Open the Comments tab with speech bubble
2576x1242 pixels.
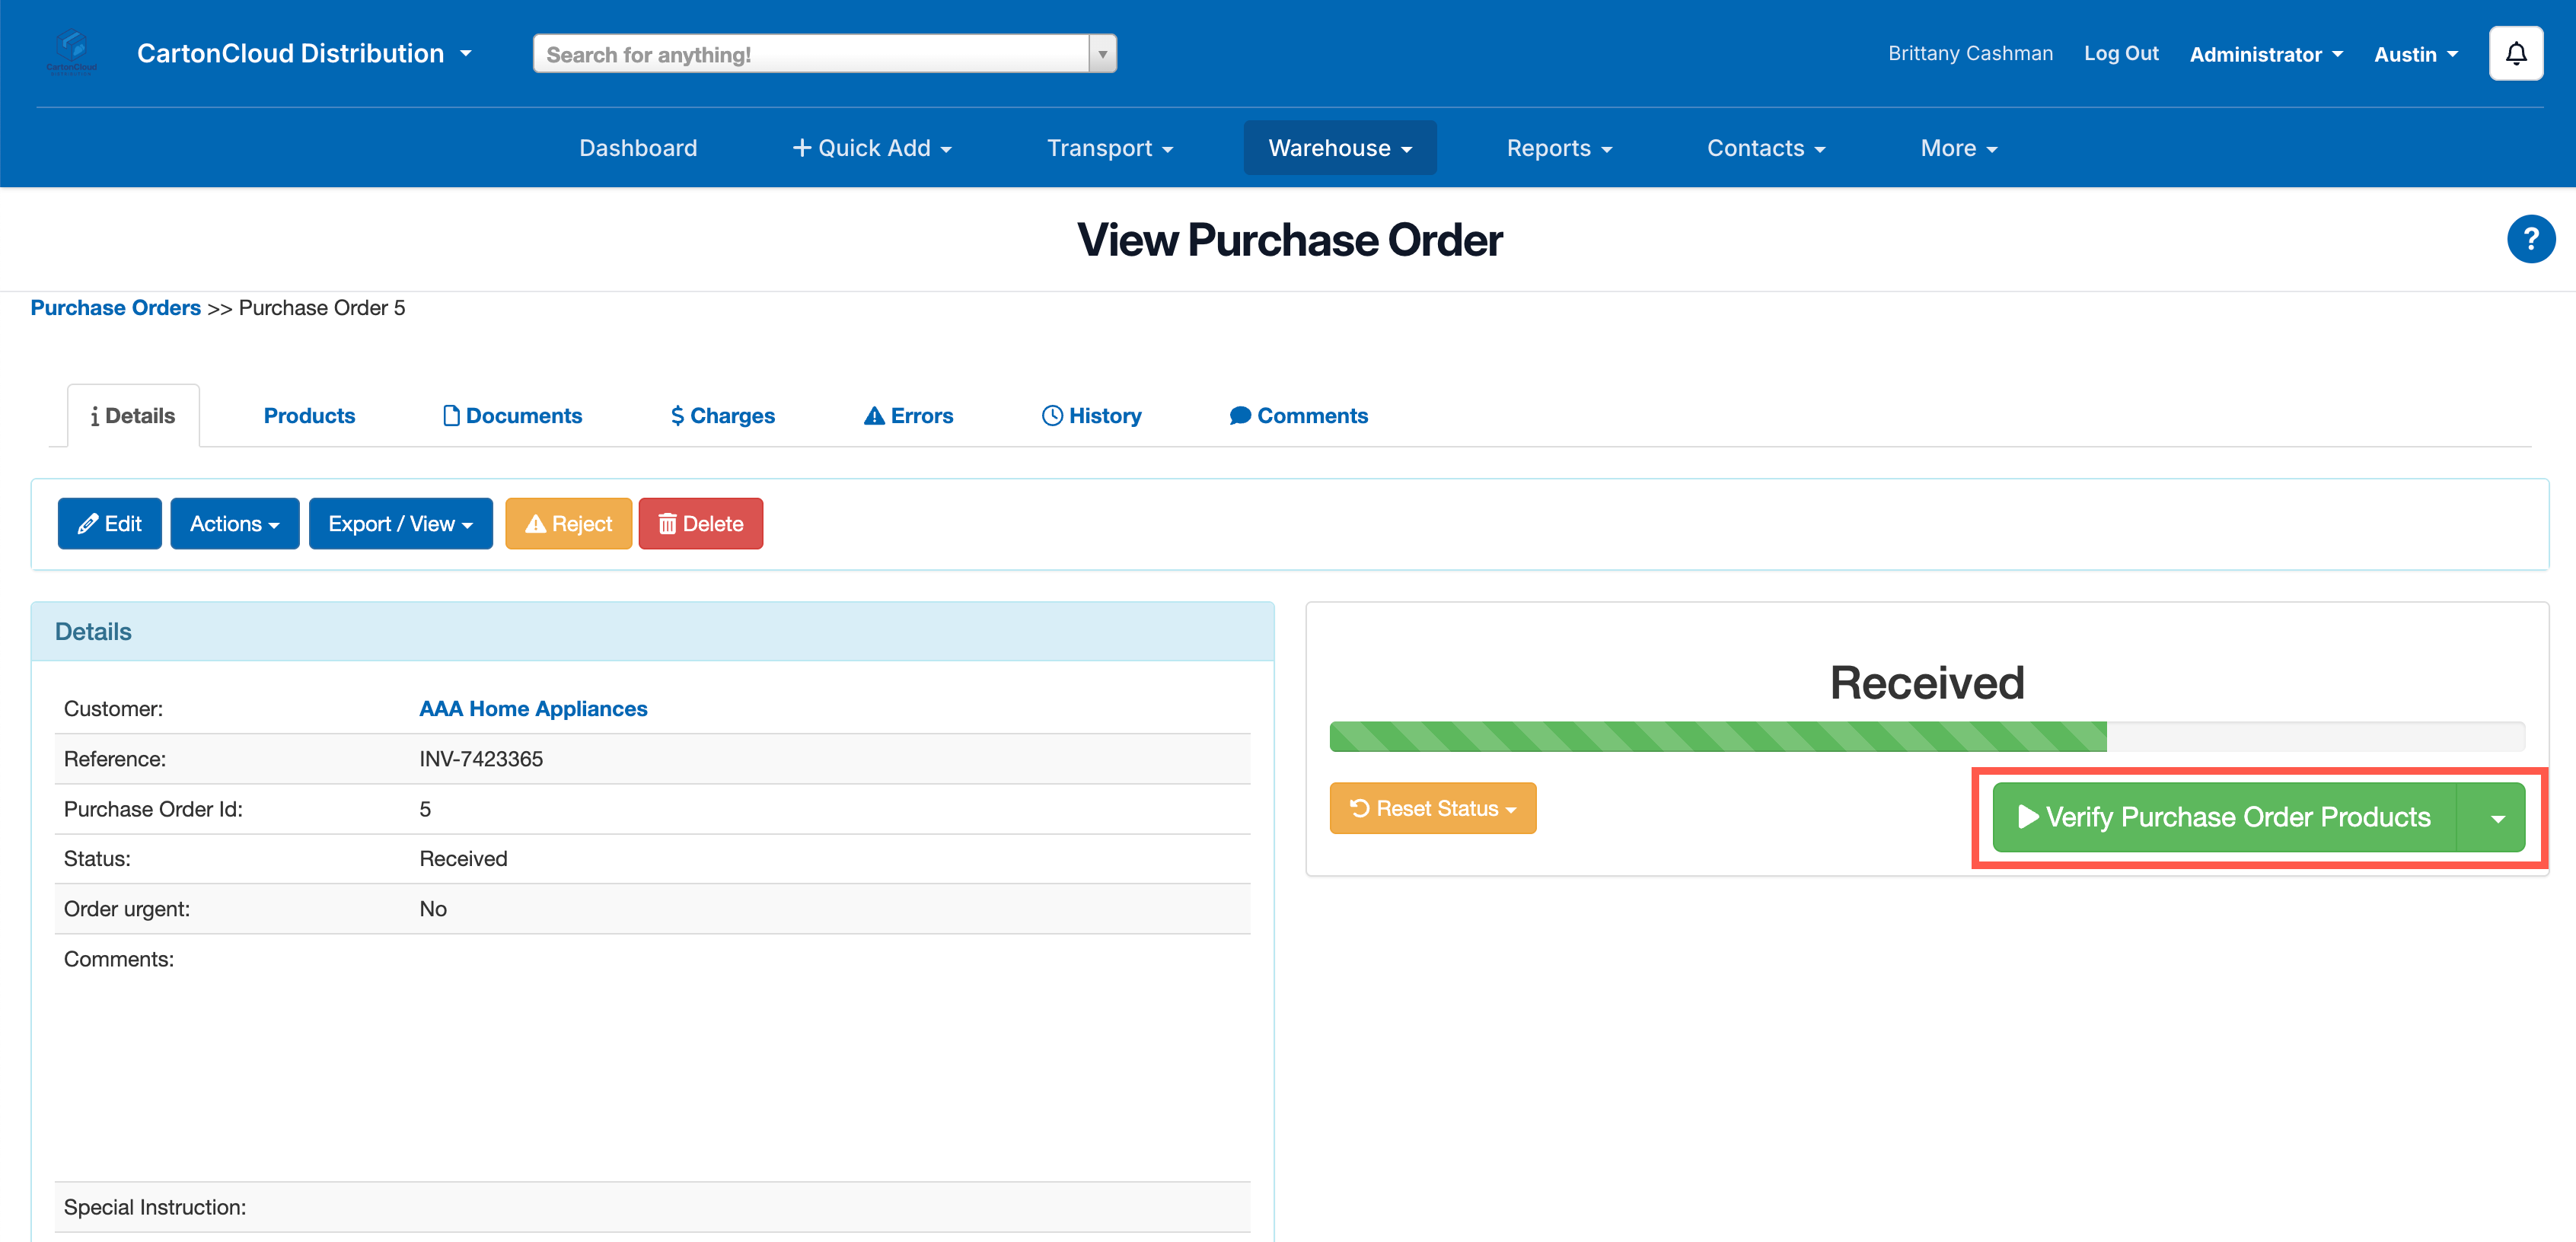pos(1298,416)
